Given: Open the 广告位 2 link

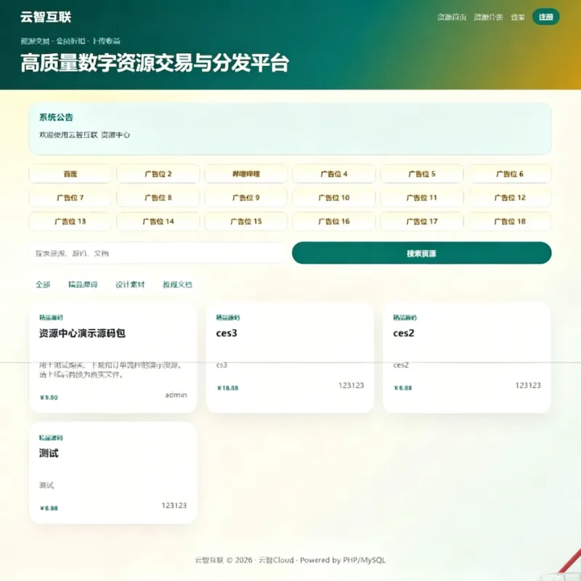Looking at the screenshot, I should (158, 174).
